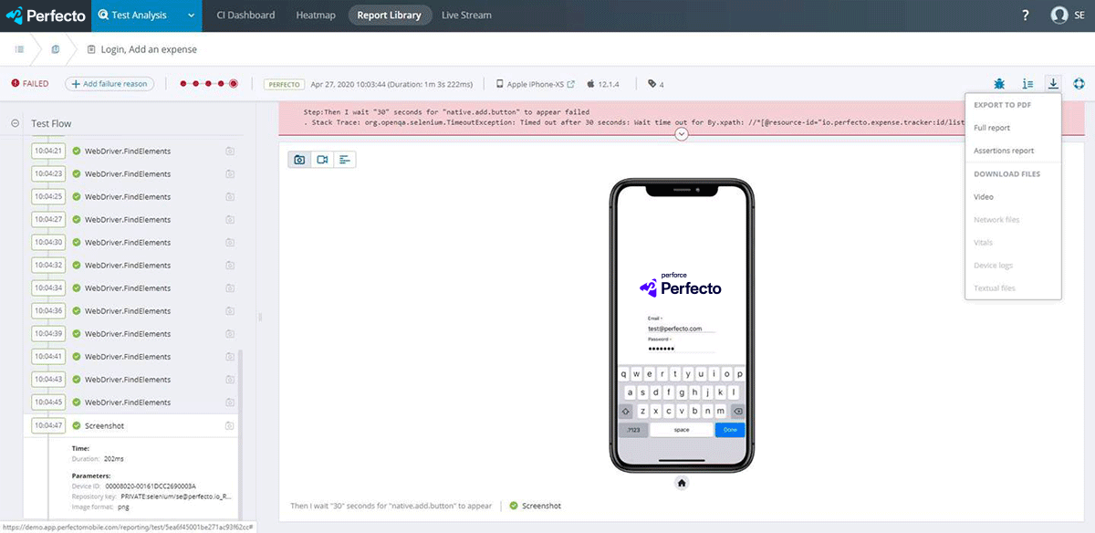Click the numbered list view icon
Viewport: 1095px width, 533px height.
[x=1027, y=84]
